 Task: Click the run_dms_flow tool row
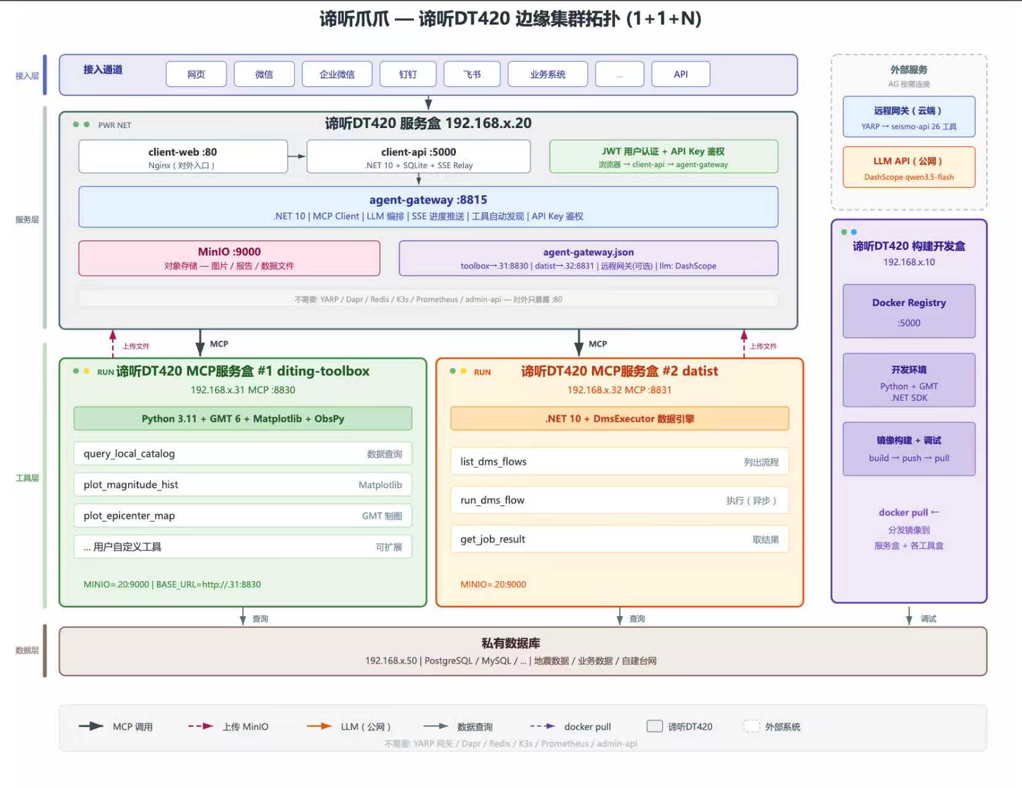pyautogui.click(x=619, y=501)
